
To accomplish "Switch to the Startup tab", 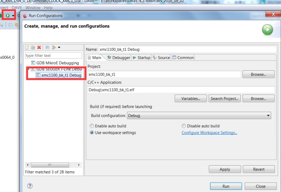I will 141,57.
